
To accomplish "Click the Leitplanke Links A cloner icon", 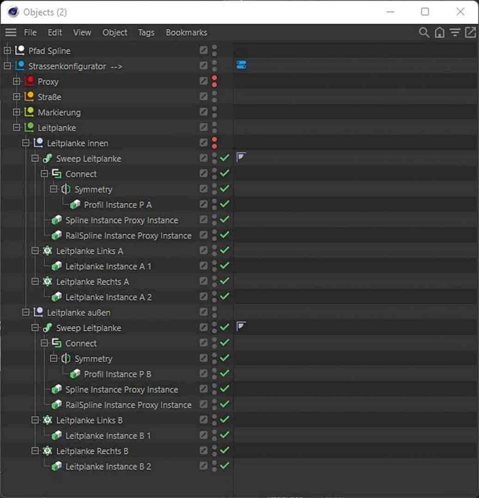I will pos(47,250).
